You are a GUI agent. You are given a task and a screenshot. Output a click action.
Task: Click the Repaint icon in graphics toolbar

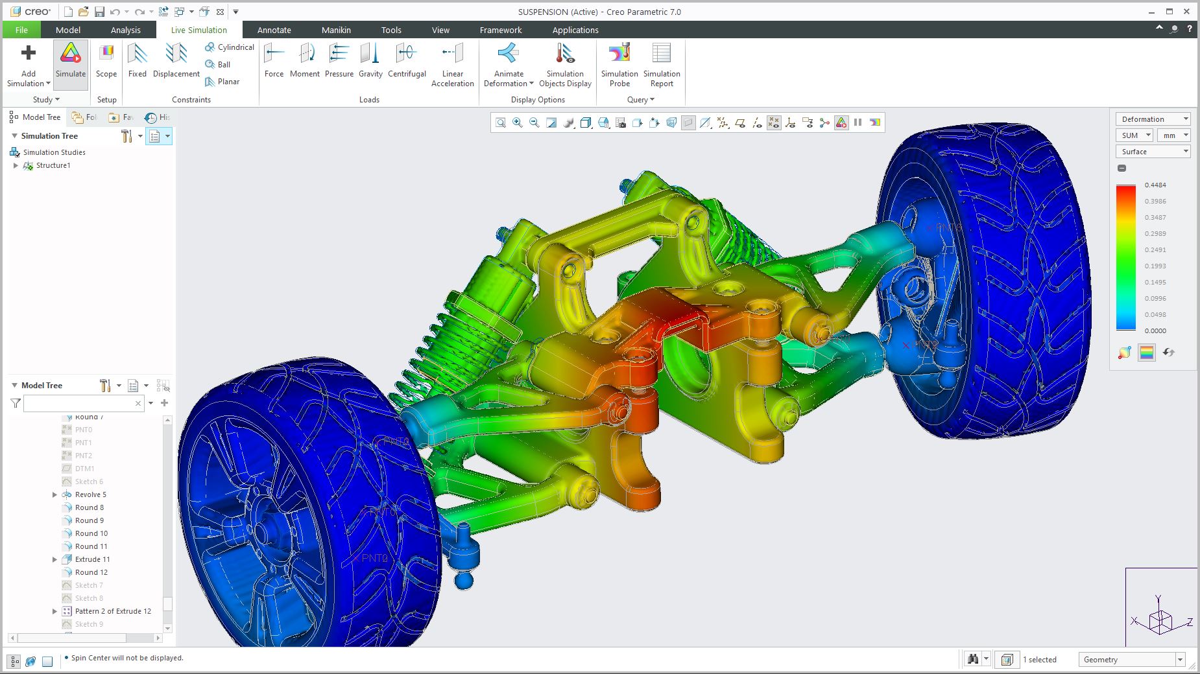551,122
